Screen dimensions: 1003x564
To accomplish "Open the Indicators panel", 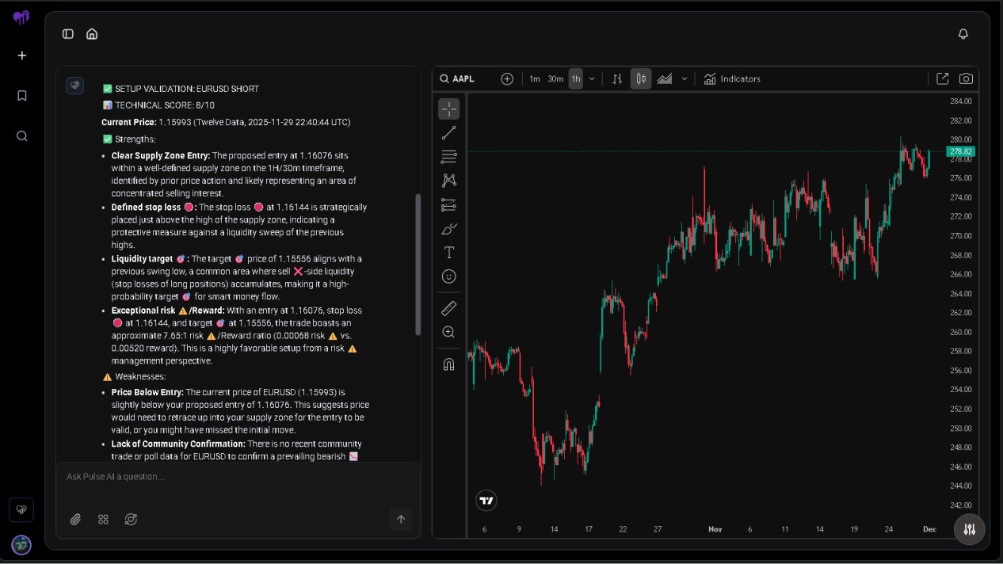I will 732,78.
